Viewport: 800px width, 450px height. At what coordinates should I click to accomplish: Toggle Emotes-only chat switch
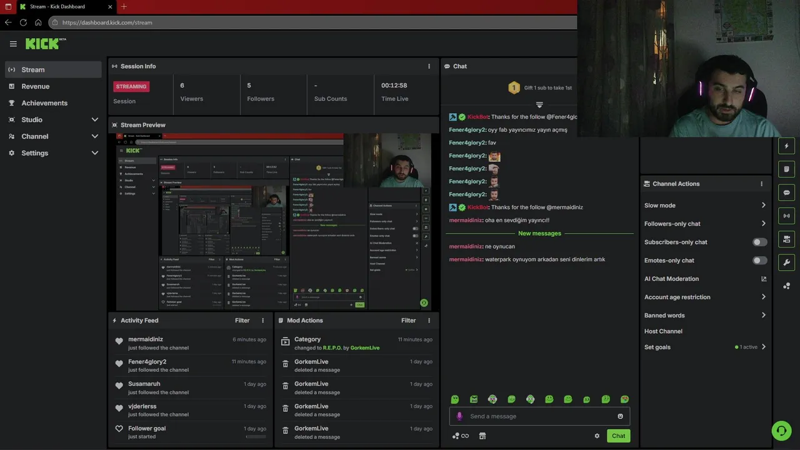759,261
